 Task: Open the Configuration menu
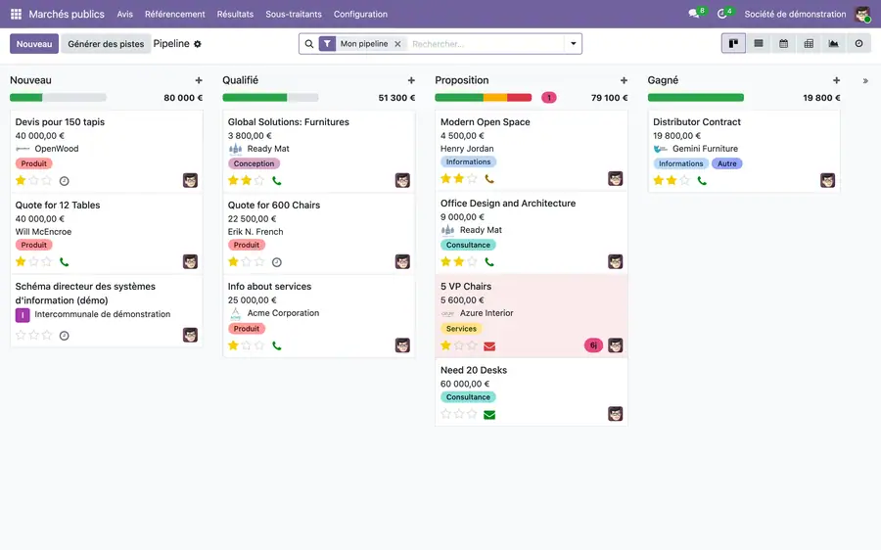pyautogui.click(x=360, y=14)
